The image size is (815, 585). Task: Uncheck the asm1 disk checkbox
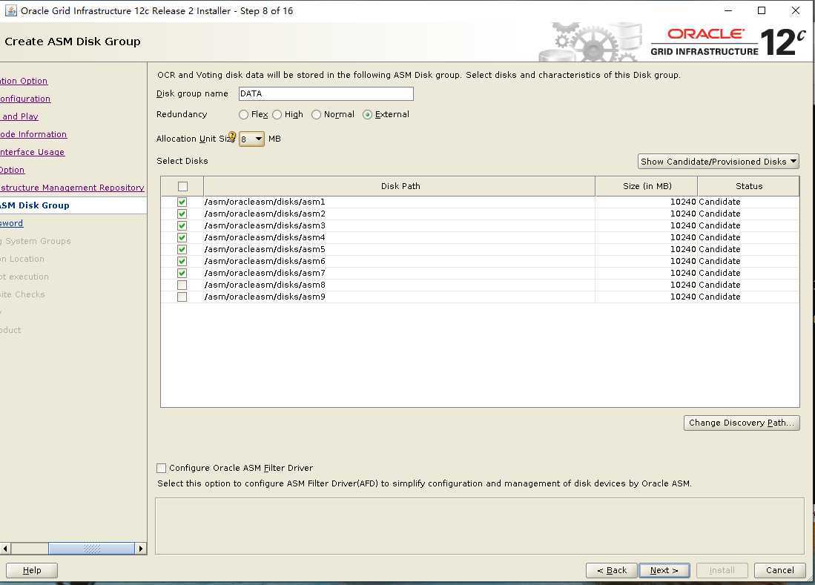point(182,202)
